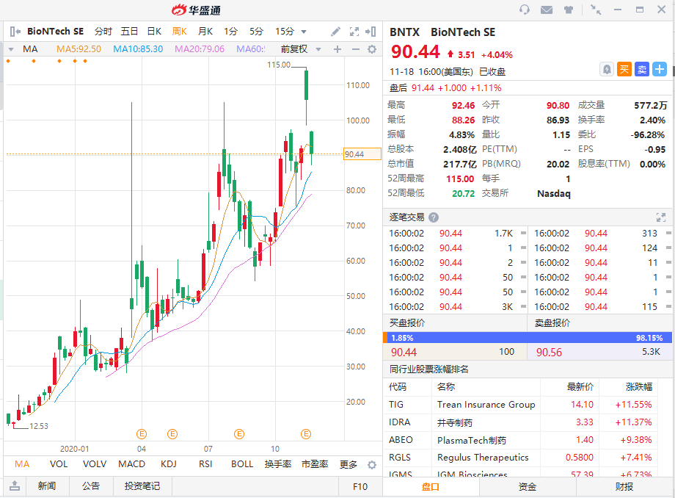The image size is (675, 498).
Task: Switch to 分时 intraday chart
Action: tap(103, 32)
